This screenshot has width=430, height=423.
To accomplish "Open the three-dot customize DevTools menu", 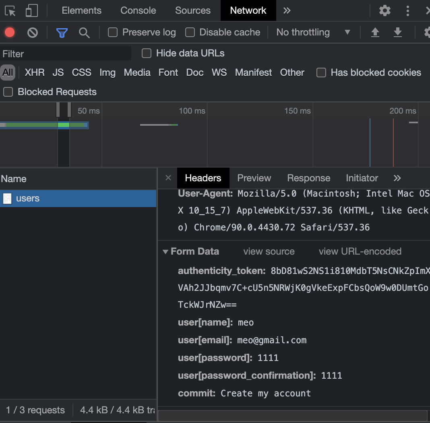I will (x=408, y=11).
